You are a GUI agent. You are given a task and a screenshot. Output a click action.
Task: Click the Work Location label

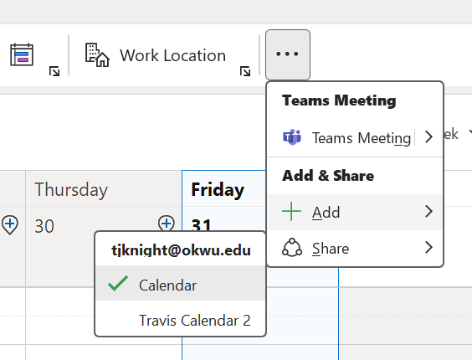click(x=172, y=55)
